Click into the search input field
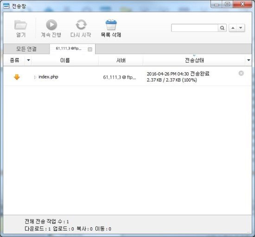The image size is (255, 237). (x=195, y=28)
